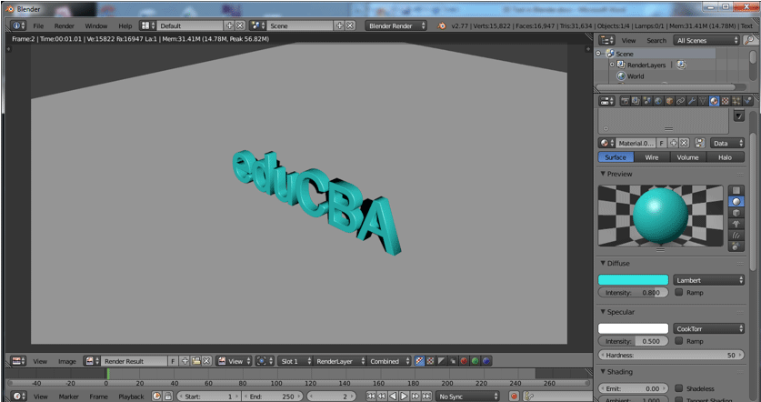The image size is (761, 402).
Task: Open the World properties tab (globe icon)
Action: tap(658, 101)
